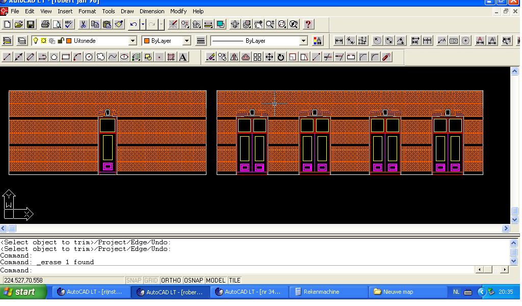Click the Explode tool icon

pyautogui.click(x=386, y=57)
